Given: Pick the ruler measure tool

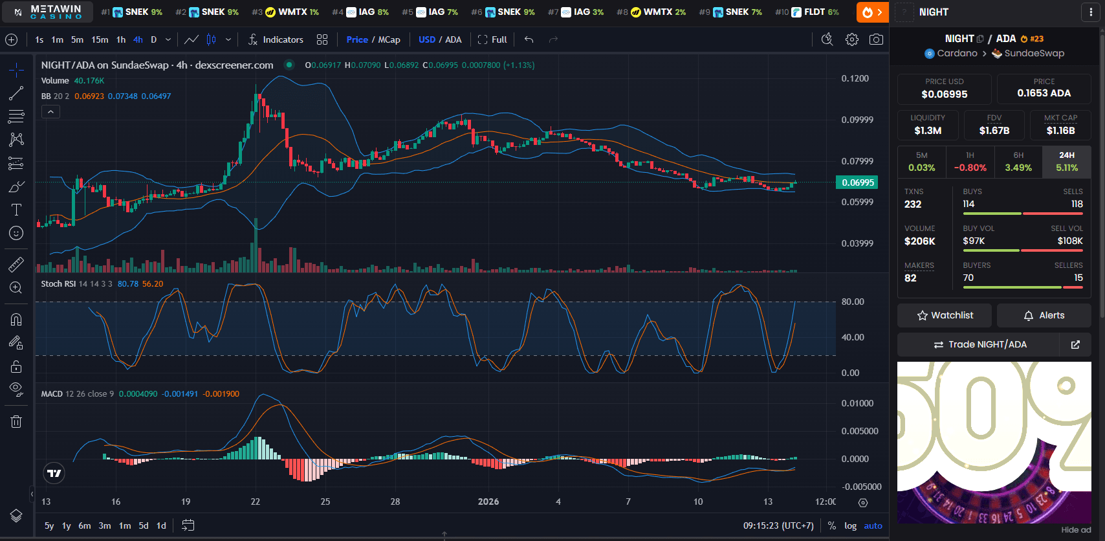Looking at the screenshot, I should click(x=16, y=264).
